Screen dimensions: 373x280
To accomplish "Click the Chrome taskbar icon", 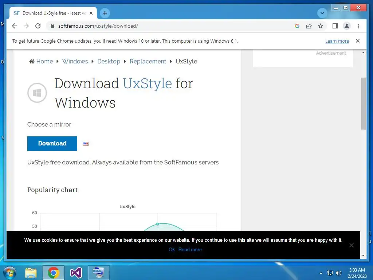I will [x=54, y=273].
